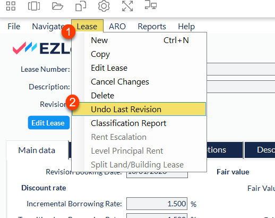Image resolution: width=275 pixels, height=218 pixels.
Task: Open the ARO menu
Action: pyautogui.click(x=117, y=27)
